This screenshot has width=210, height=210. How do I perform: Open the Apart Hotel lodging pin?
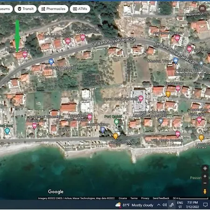[x=141, y=98]
